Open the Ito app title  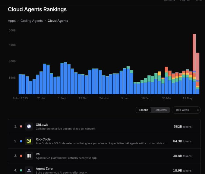point(38,154)
